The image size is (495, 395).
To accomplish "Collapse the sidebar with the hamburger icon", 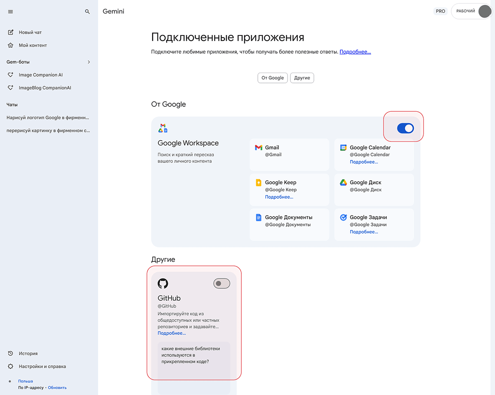I will (10, 12).
